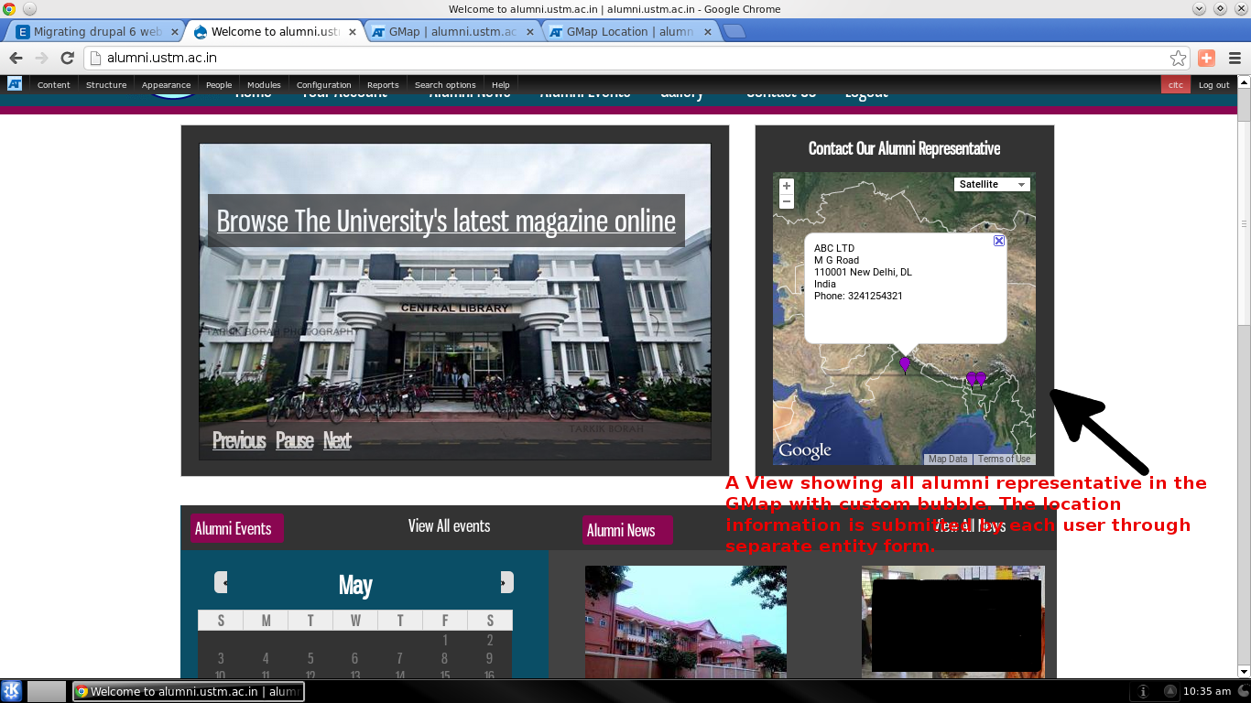Click the map zoom in plus button
Image resolution: width=1251 pixels, height=703 pixels.
pos(786,186)
